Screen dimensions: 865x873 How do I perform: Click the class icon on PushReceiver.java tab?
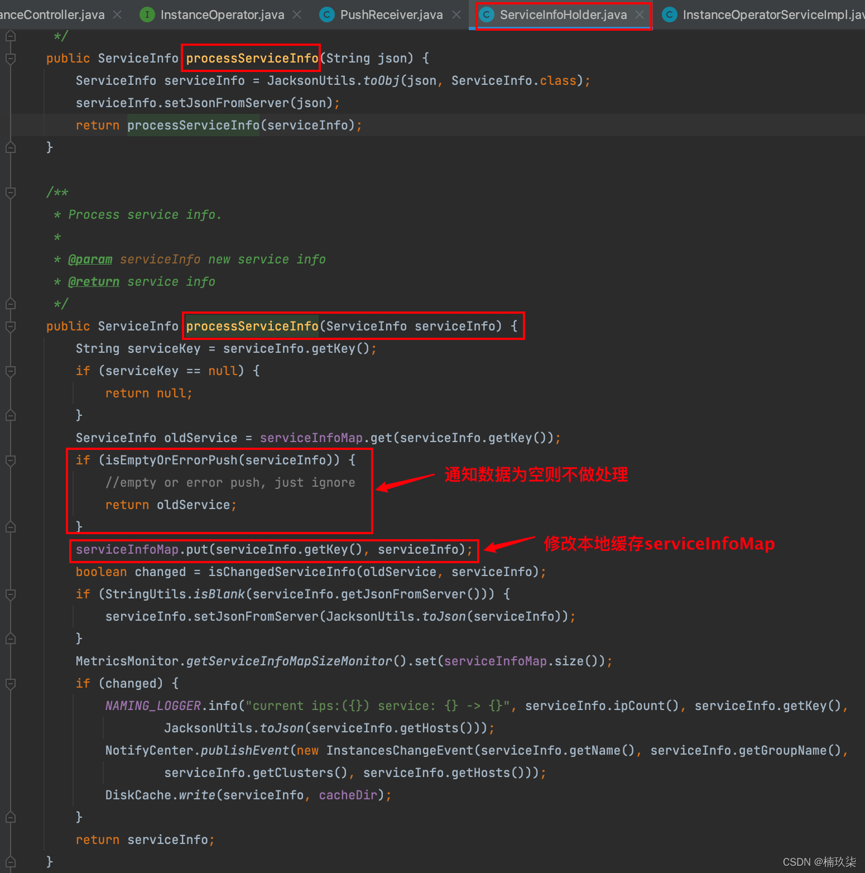click(x=326, y=15)
